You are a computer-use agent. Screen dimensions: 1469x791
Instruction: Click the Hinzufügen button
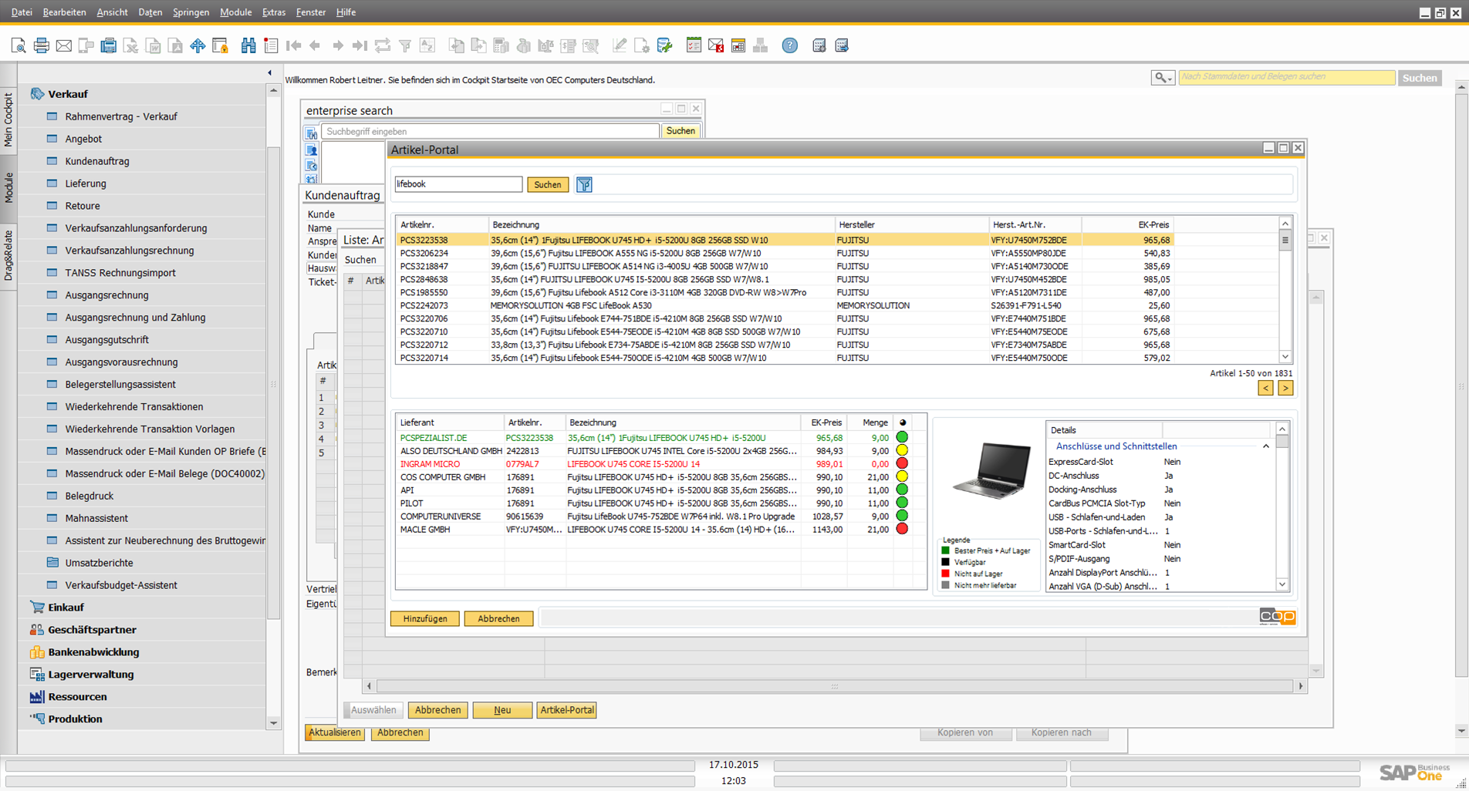tap(424, 619)
